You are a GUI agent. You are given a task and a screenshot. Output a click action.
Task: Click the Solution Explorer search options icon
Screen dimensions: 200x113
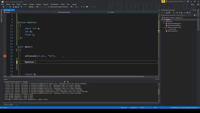pyautogui.click(x=195, y=15)
